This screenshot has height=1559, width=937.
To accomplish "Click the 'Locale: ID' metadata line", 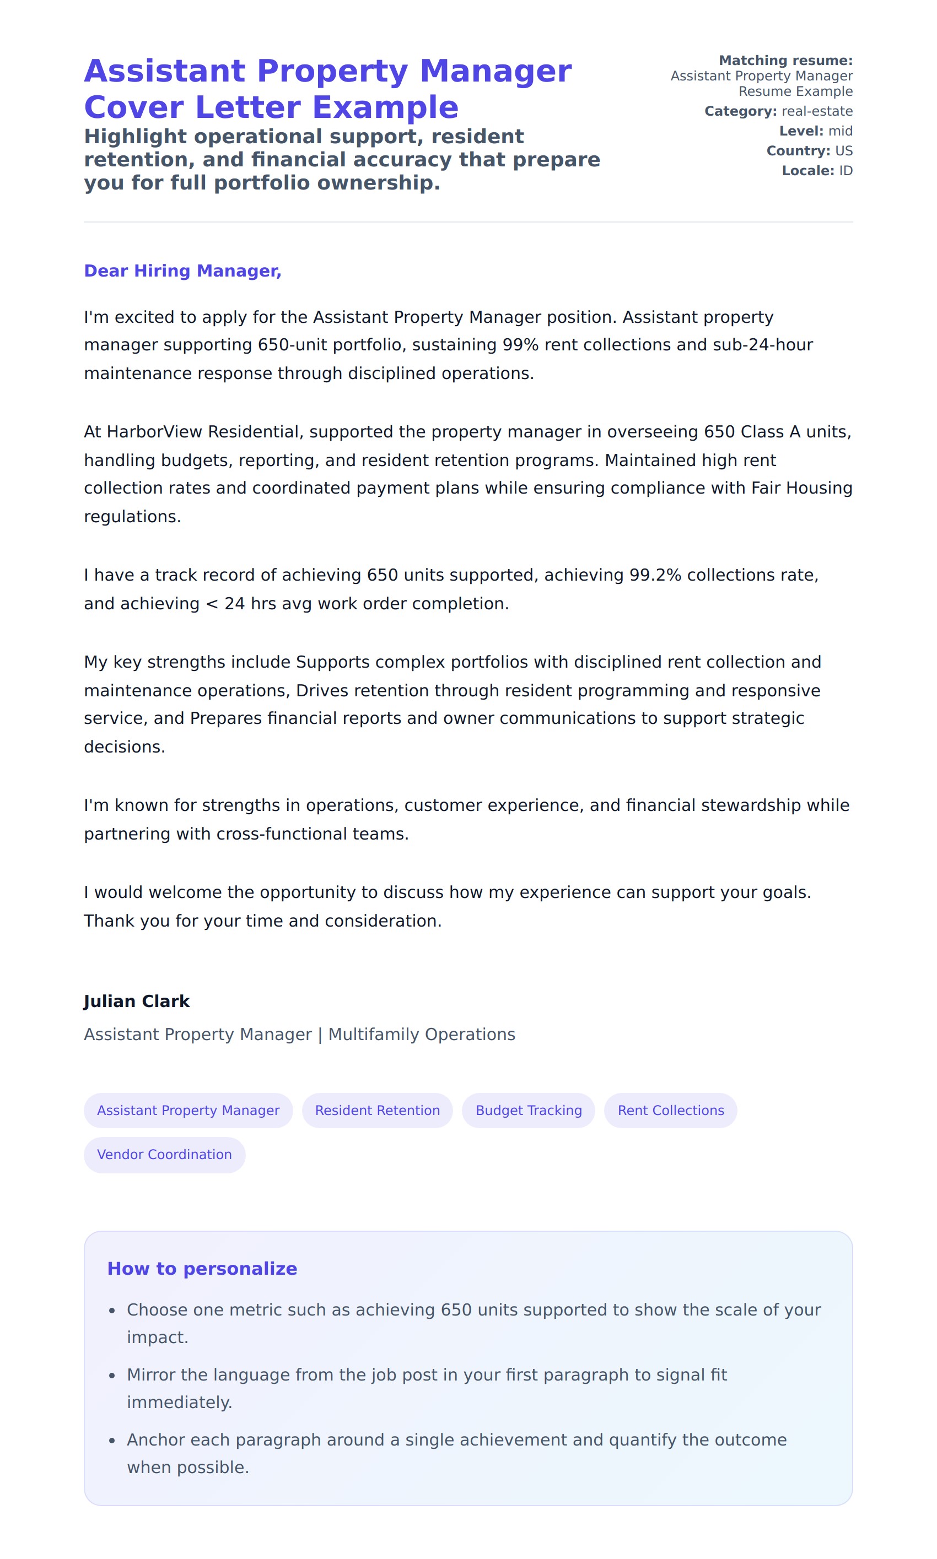I will 817,170.
